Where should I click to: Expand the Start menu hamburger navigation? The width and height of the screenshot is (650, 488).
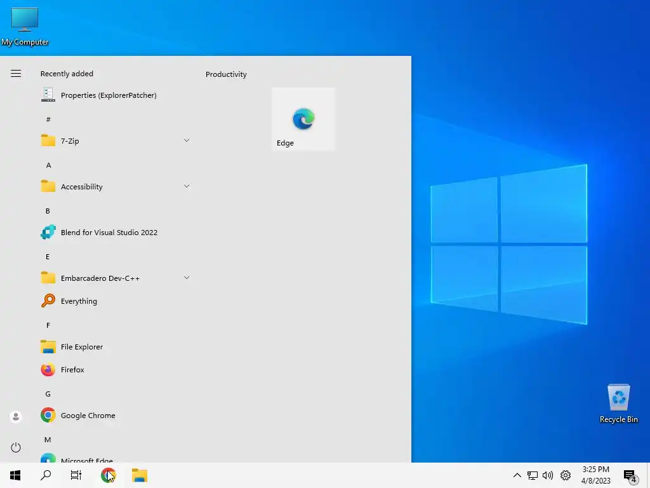[16, 74]
